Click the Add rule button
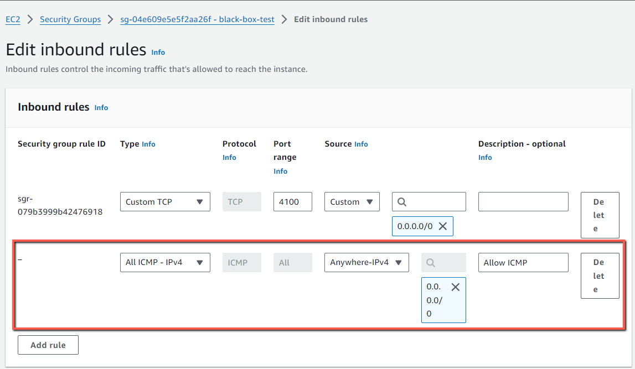Image resolution: width=635 pixels, height=369 pixels. 48,345
